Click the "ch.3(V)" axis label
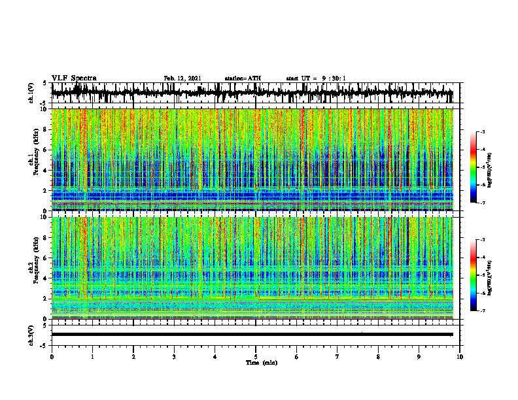Image resolution: width=518 pixels, height=400 pixels. coord(31,336)
